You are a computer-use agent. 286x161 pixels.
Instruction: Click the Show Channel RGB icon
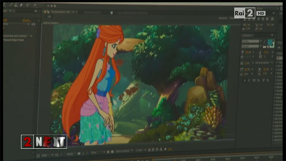[87, 153]
